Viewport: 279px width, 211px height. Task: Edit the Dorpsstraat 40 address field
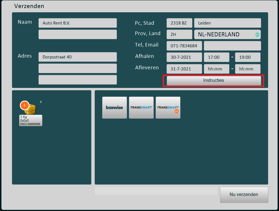click(x=77, y=57)
